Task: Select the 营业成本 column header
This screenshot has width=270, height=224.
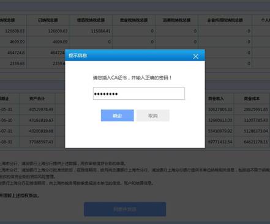Action: (252, 99)
